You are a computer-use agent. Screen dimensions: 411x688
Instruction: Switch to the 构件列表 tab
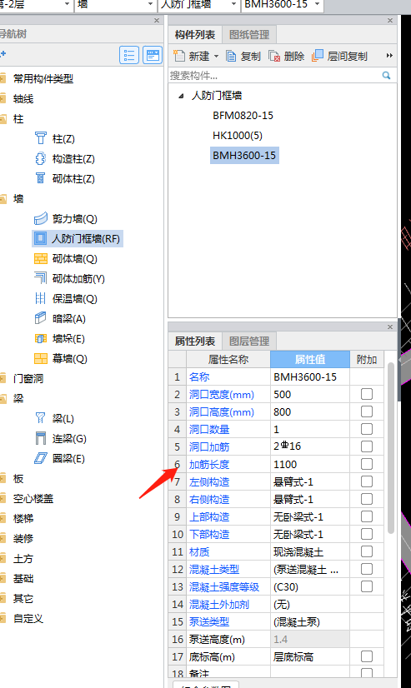coord(194,35)
